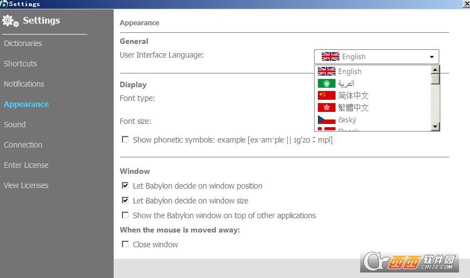Click the language list scroll down arrow
Viewport: 470px width, 278px height.
click(435, 127)
